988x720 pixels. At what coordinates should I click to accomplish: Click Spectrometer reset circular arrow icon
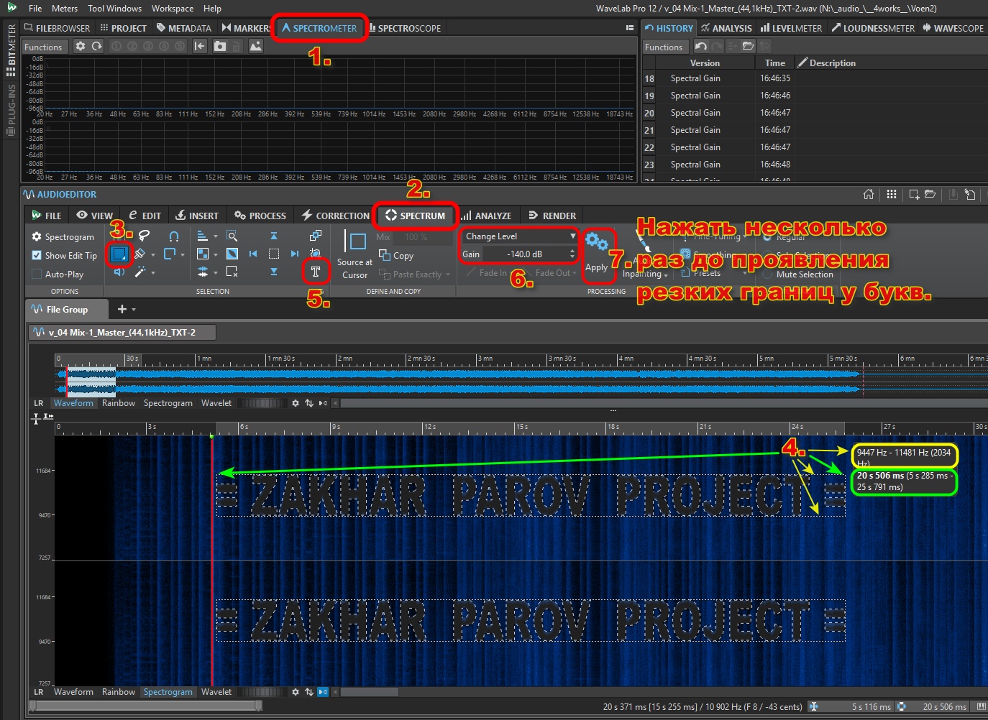pos(96,46)
